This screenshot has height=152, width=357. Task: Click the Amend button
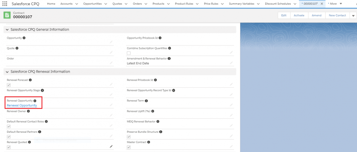[316, 15]
